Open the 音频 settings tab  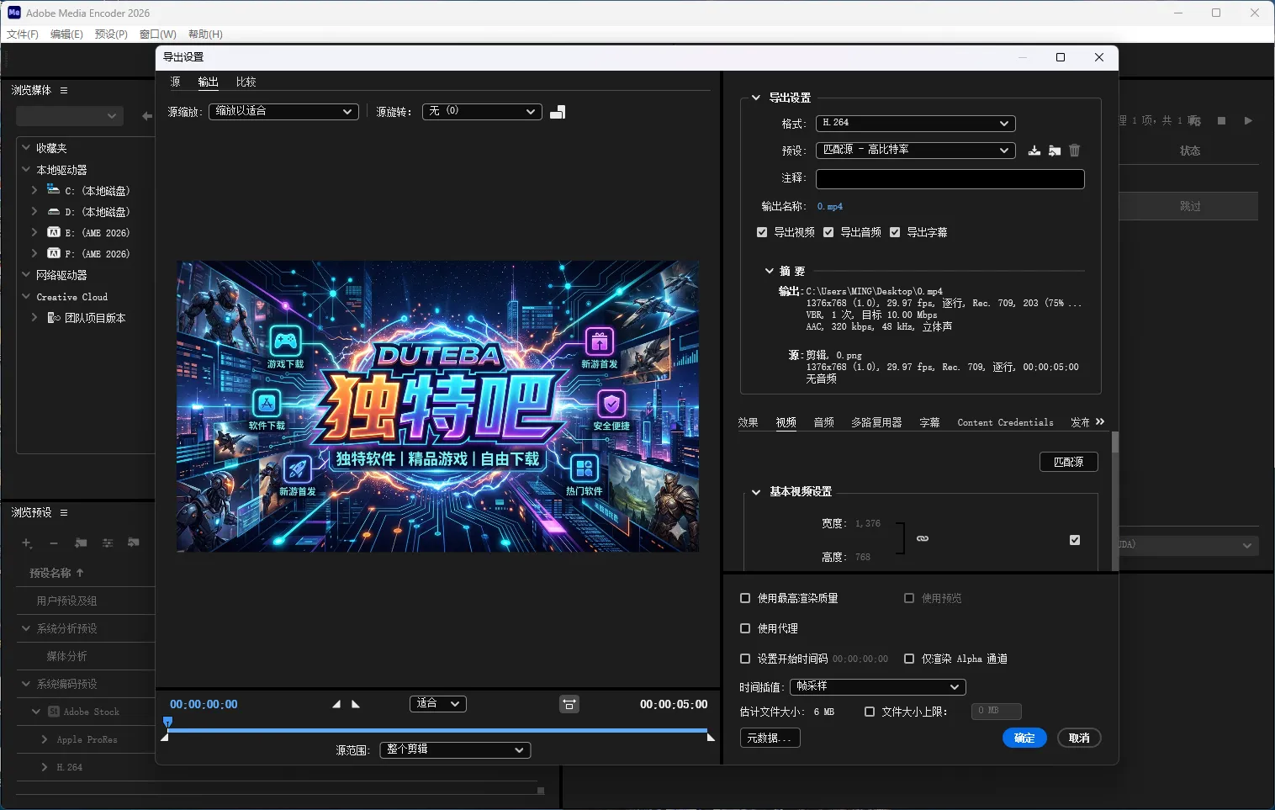tap(823, 422)
